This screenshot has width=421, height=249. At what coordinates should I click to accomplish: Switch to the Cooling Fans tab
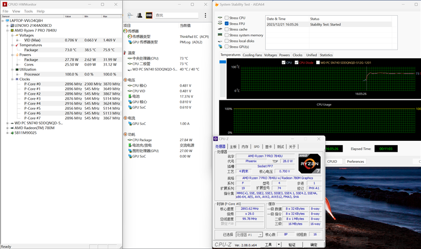[252, 55]
